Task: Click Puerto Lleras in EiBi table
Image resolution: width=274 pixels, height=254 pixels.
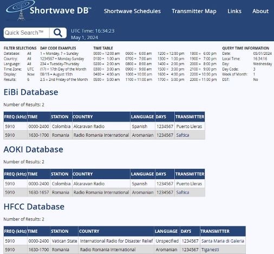Action: click(189, 126)
